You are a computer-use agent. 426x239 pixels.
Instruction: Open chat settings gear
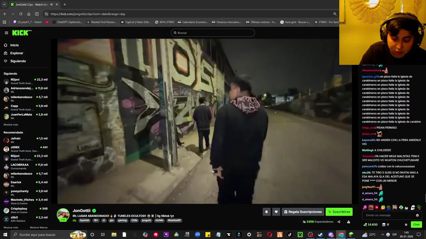pos(406,225)
